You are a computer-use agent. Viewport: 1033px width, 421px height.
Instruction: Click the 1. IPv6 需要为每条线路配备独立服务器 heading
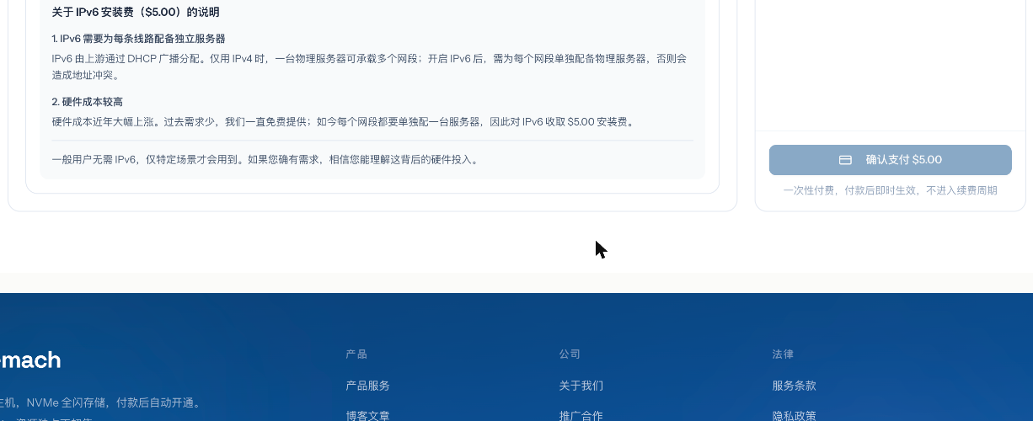click(x=138, y=39)
